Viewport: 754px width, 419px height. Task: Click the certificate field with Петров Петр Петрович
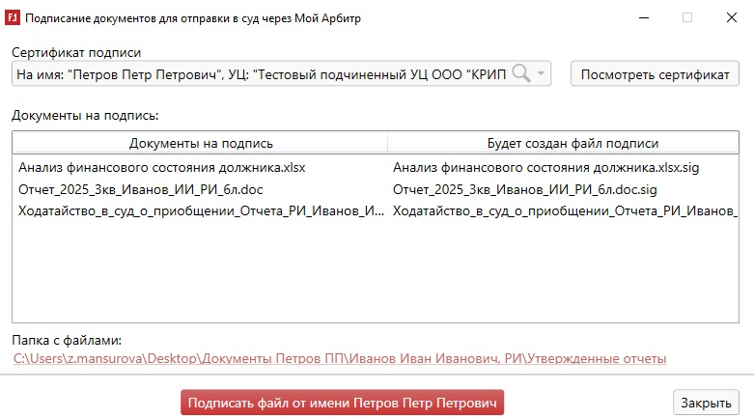coord(261,74)
